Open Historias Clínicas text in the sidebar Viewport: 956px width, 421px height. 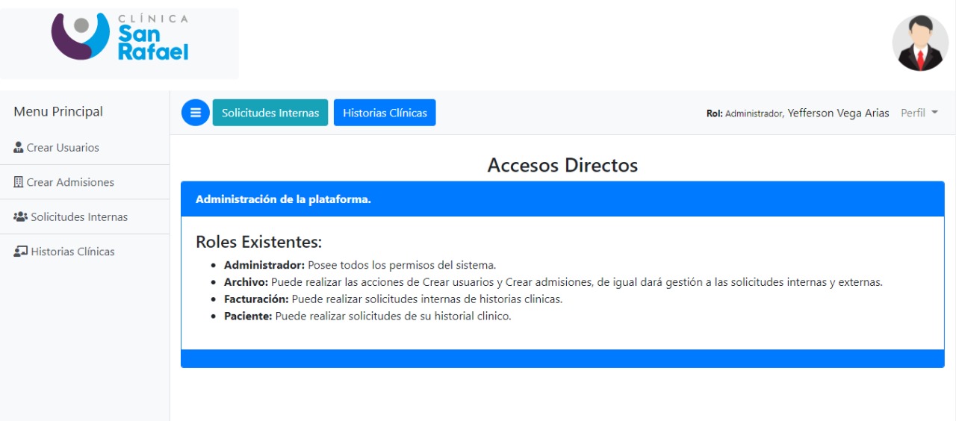pyautogui.click(x=72, y=252)
